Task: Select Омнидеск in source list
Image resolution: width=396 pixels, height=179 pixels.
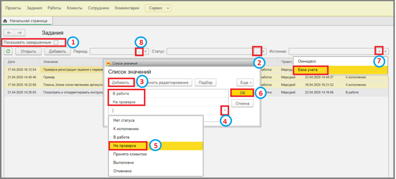Action: [341, 61]
